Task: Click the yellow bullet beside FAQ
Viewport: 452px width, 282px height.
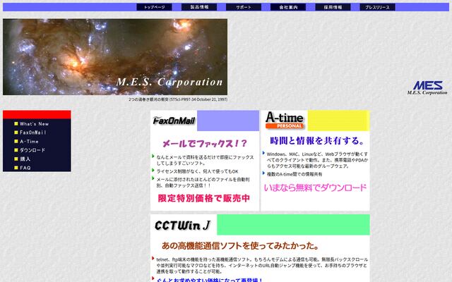Action: coord(16,168)
